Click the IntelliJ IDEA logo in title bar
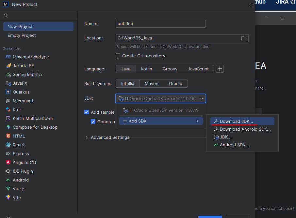The image size is (296, 218). pyautogui.click(x=6, y=4)
